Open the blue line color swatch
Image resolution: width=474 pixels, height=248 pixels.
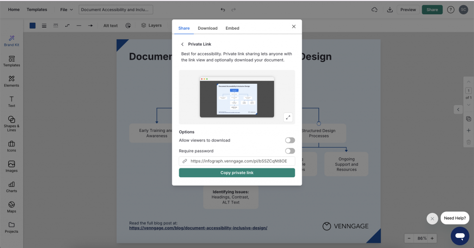(x=33, y=25)
